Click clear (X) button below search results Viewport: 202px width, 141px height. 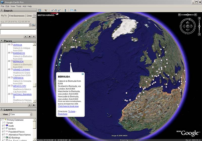point(34,37)
